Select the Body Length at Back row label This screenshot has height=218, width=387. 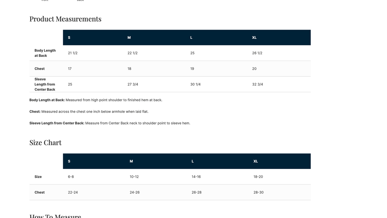[x=45, y=53]
